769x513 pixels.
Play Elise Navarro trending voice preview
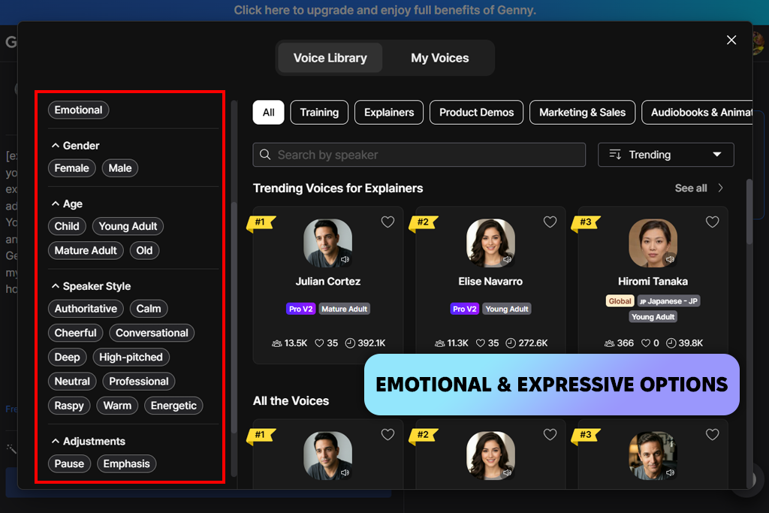tap(507, 259)
